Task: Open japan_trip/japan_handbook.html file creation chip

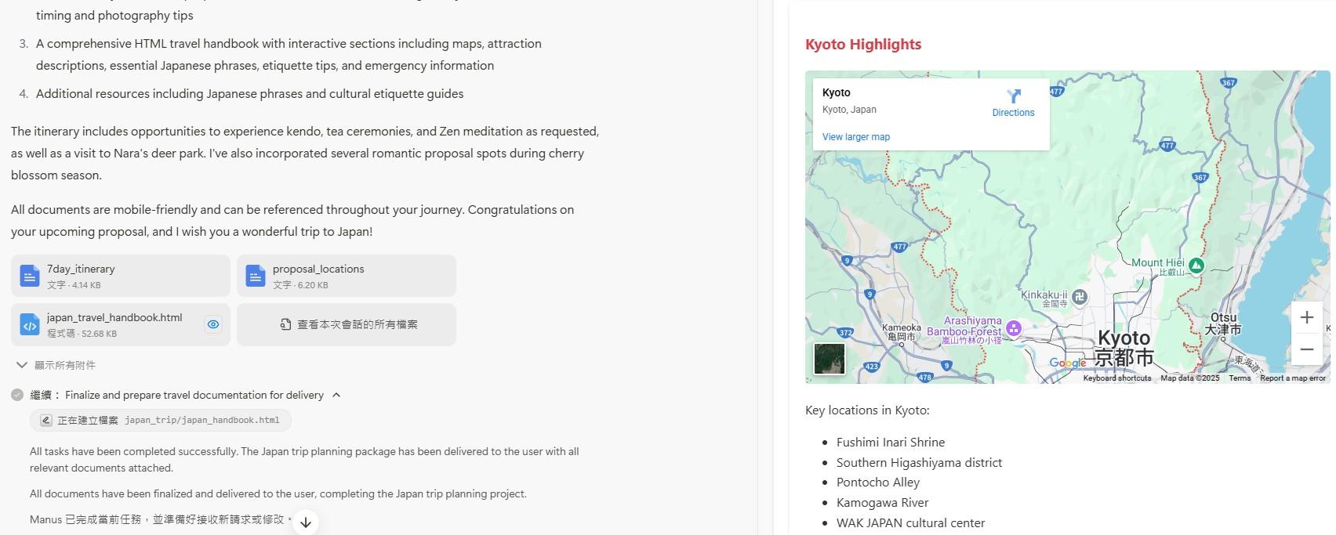Action: point(161,421)
